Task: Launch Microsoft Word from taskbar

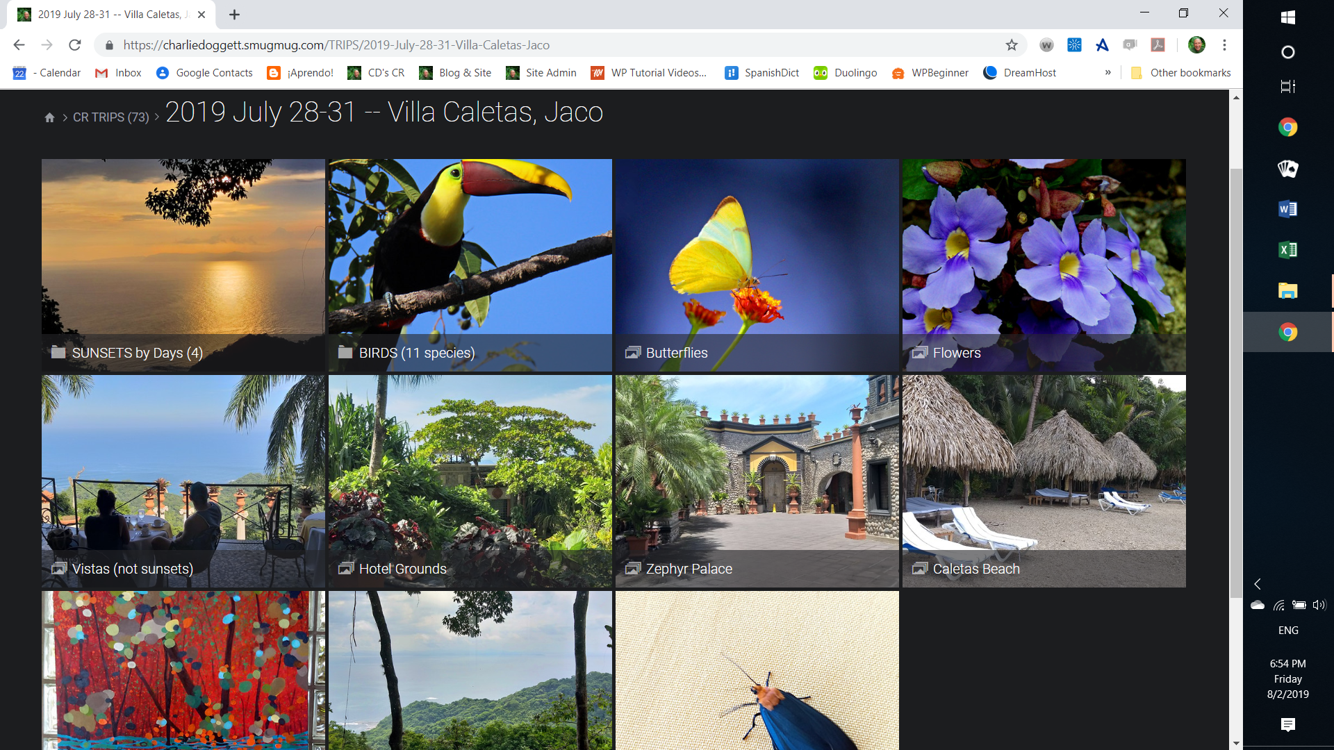Action: [x=1287, y=209]
